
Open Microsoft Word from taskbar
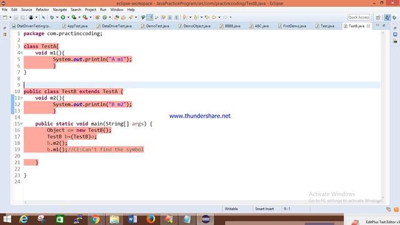pos(132,219)
